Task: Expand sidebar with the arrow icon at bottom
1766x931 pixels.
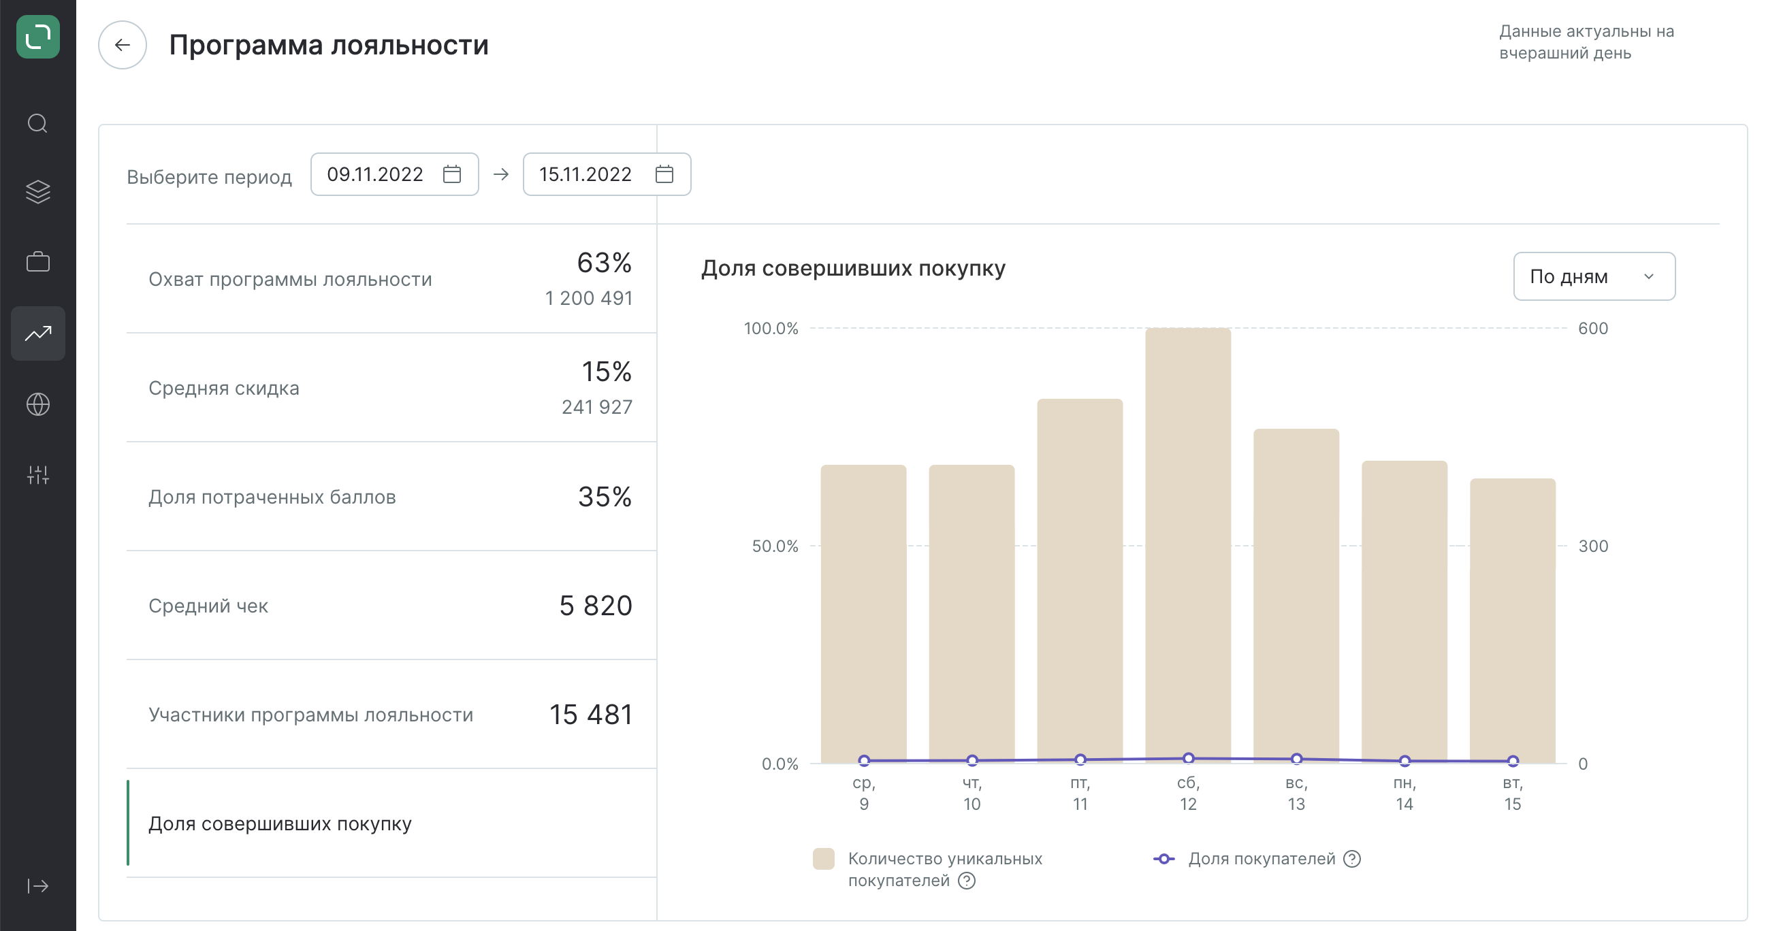Action: (37, 887)
